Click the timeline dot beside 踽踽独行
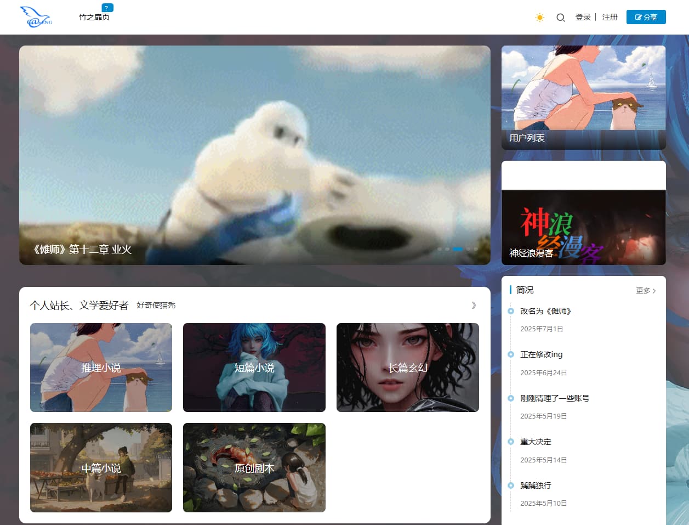The height and width of the screenshot is (525, 689). tap(510, 486)
